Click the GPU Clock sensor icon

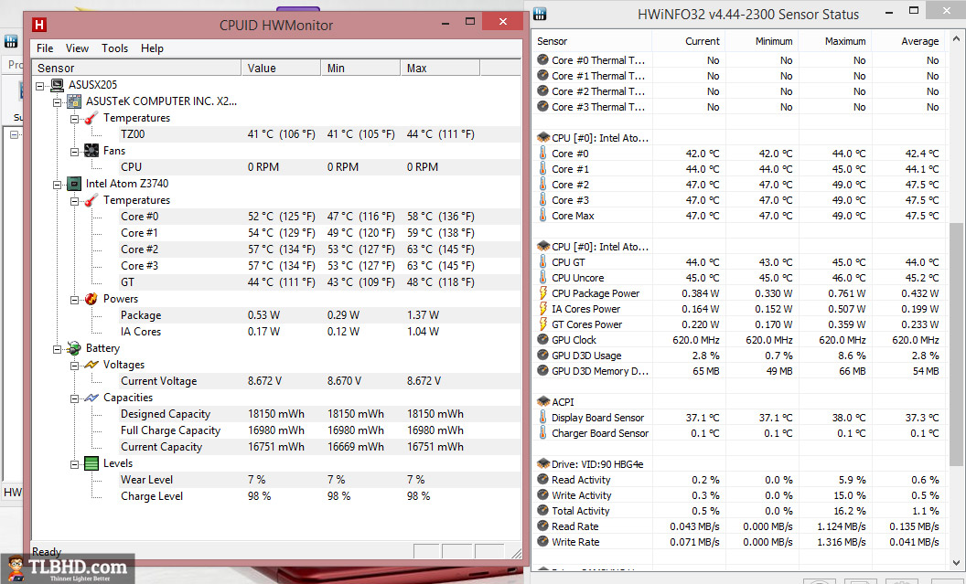point(542,339)
